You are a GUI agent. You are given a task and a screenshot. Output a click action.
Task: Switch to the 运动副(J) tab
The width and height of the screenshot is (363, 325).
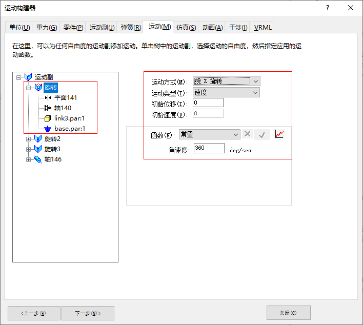[x=102, y=28]
